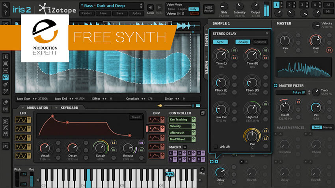
Task: Expand the MODULATION panel triangle
Action: click(22, 108)
